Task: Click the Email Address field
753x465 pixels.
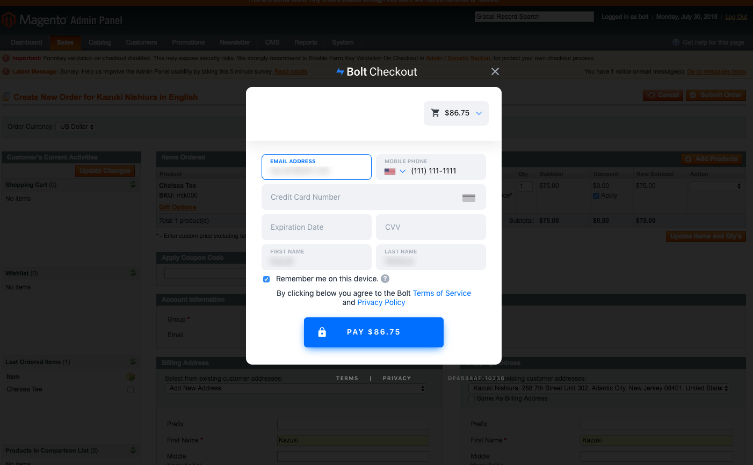Action: pyautogui.click(x=316, y=167)
